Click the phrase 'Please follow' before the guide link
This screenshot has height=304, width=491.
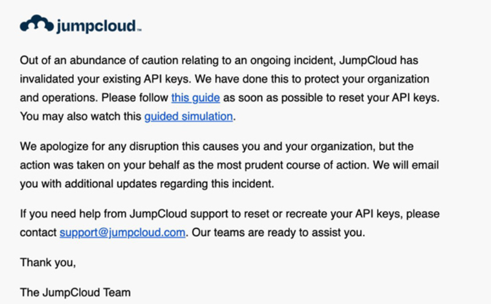click(x=135, y=98)
